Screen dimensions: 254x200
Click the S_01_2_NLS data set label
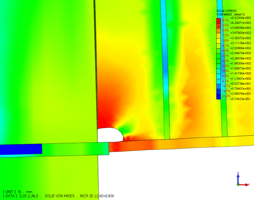pyautogui.click(x=29, y=196)
